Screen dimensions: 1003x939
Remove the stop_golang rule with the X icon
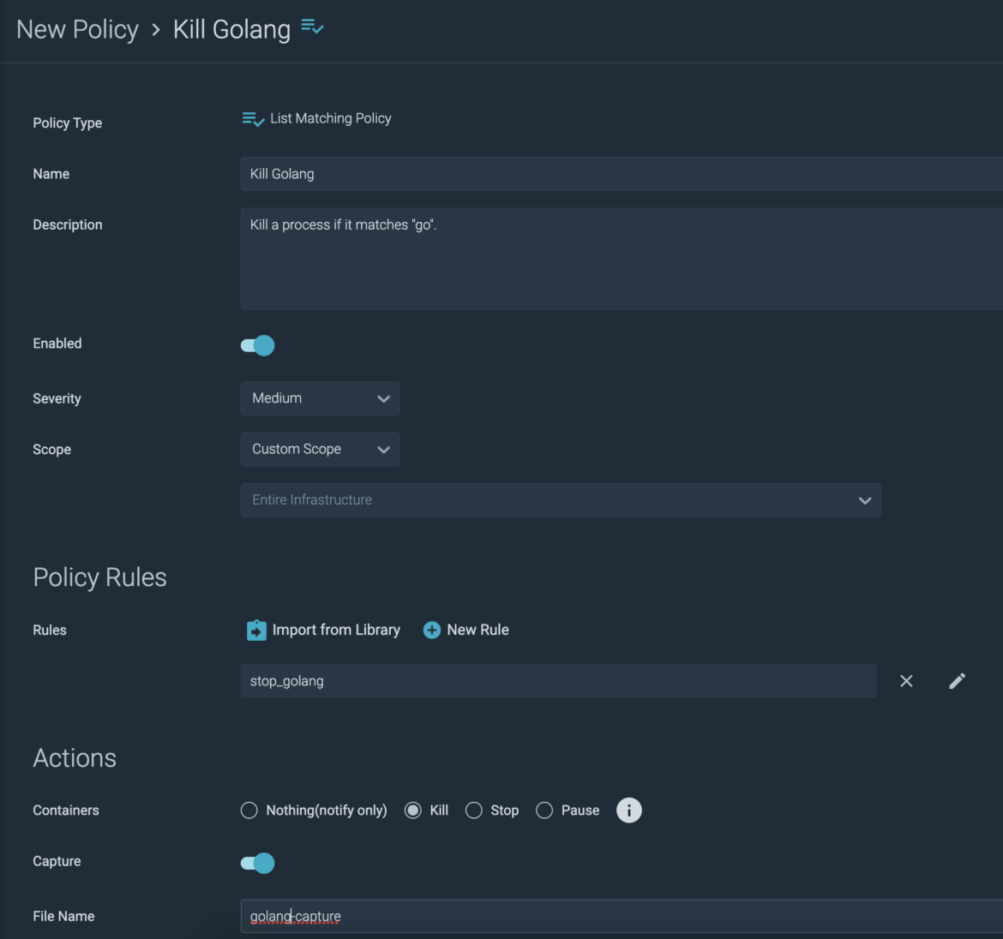(906, 681)
